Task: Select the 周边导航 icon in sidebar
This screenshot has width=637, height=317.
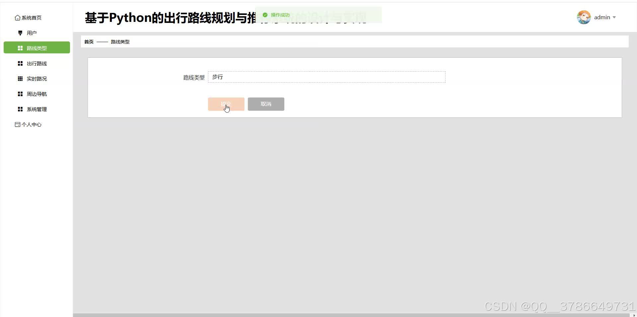Action: 20,94
